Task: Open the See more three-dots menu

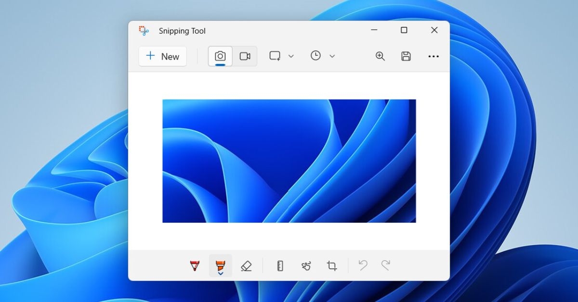Action: click(433, 56)
